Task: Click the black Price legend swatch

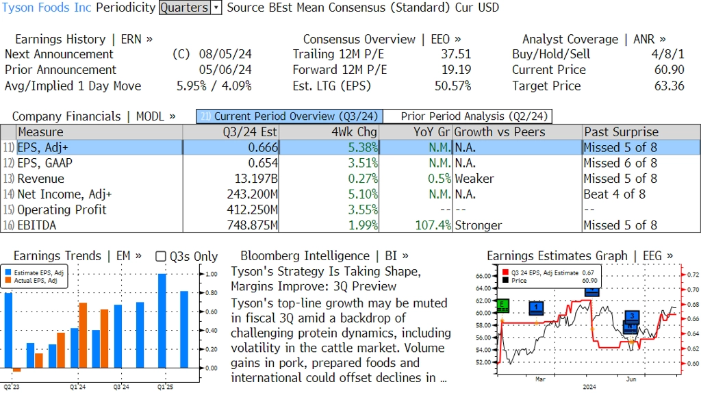Action: [505, 280]
